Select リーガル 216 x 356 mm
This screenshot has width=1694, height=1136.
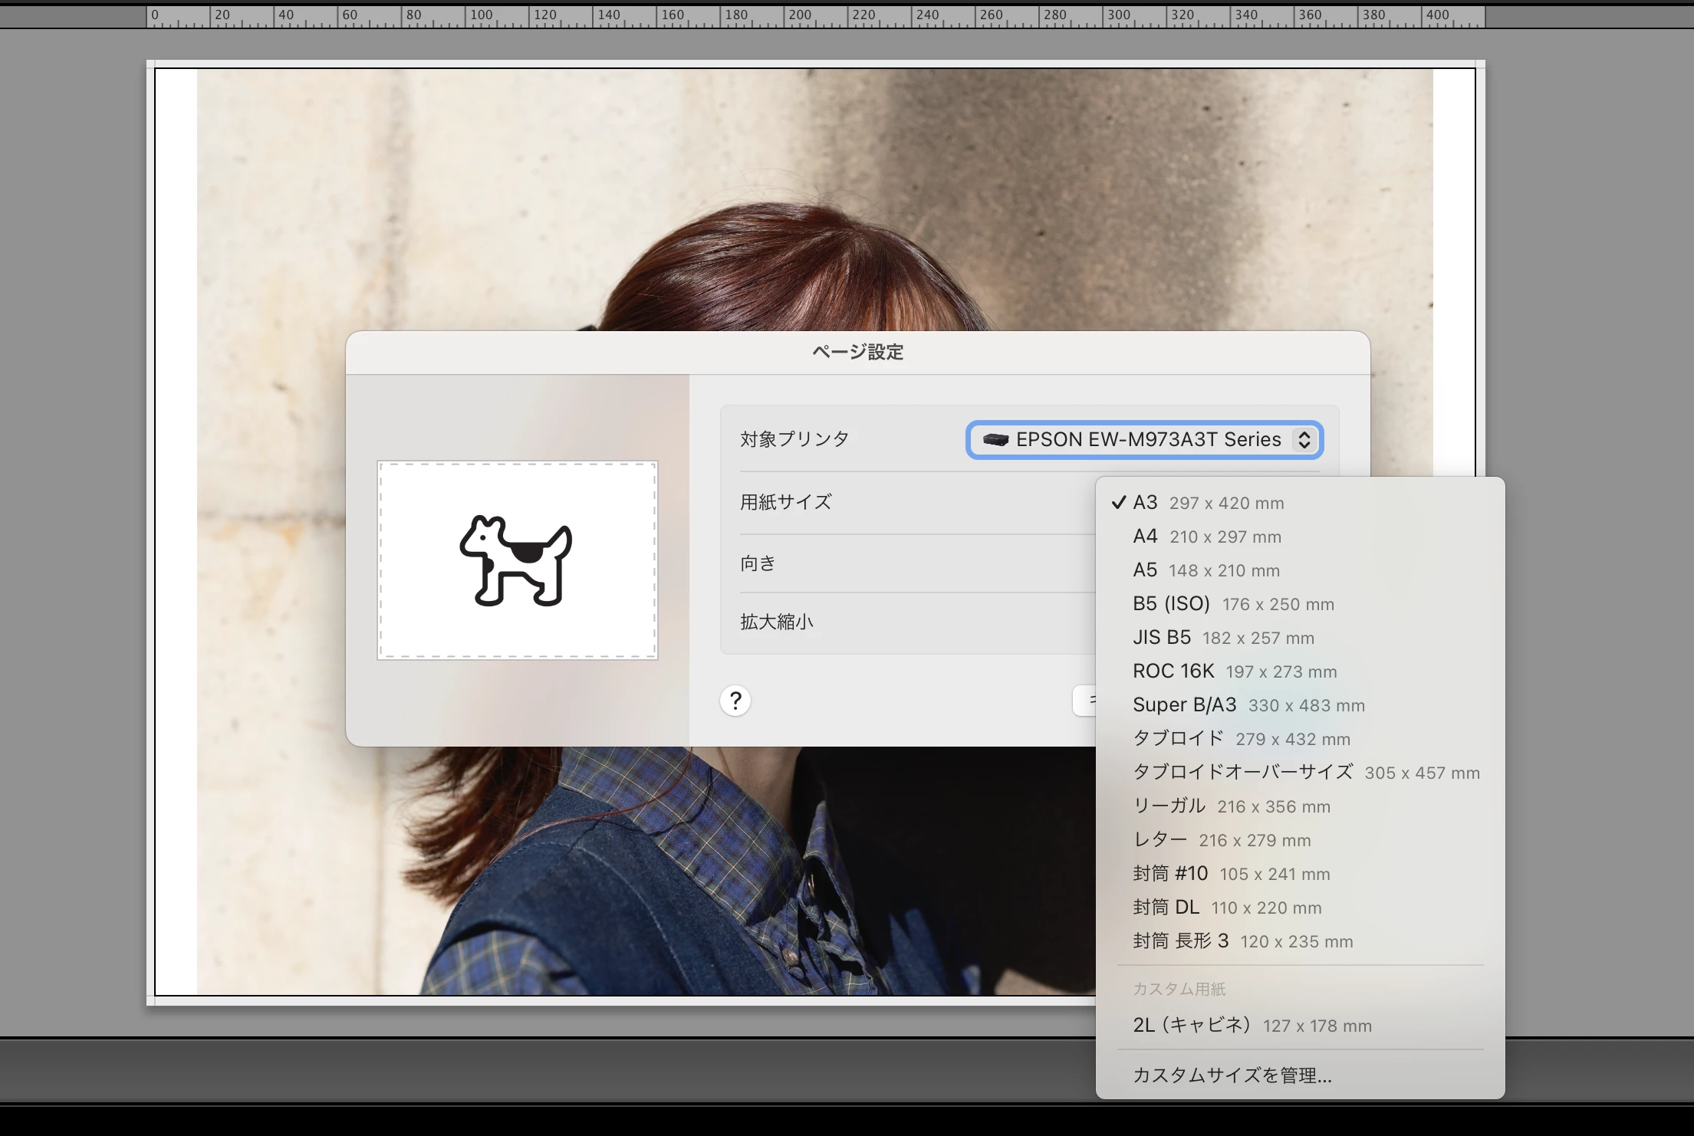pyautogui.click(x=1231, y=806)
